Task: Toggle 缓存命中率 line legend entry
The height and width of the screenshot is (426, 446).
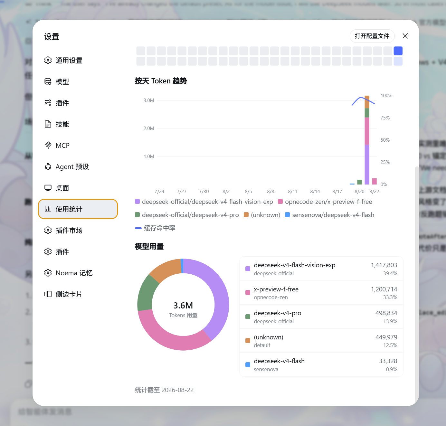Action: pos(155,228)
